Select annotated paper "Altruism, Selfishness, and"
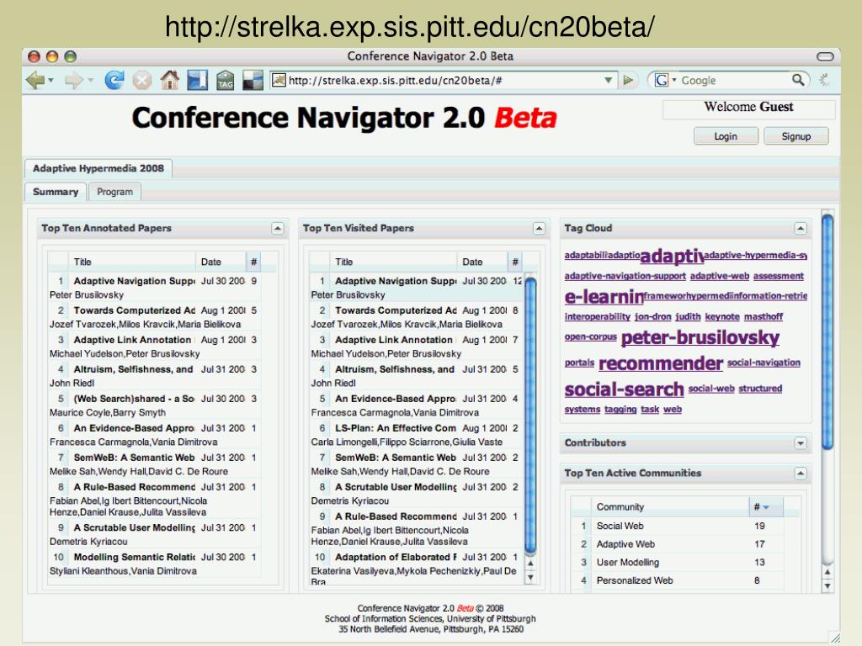 [154, 376]
